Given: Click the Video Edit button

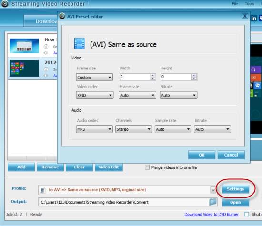Looking at the screenshot, I should (x=109, y=167).
